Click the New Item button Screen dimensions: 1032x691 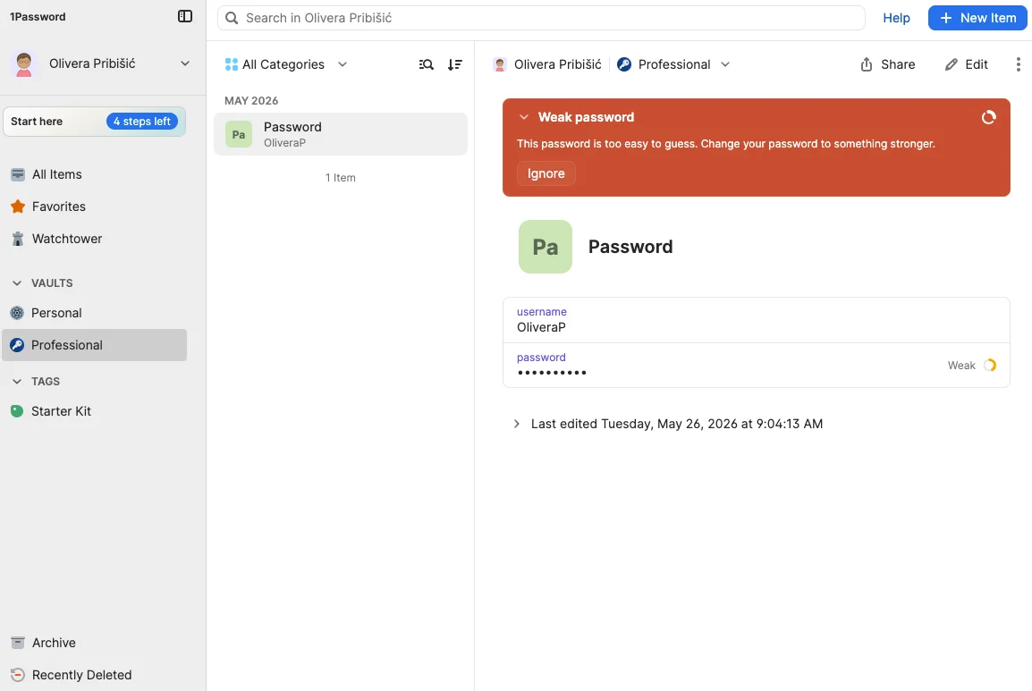tap(977, 19)
